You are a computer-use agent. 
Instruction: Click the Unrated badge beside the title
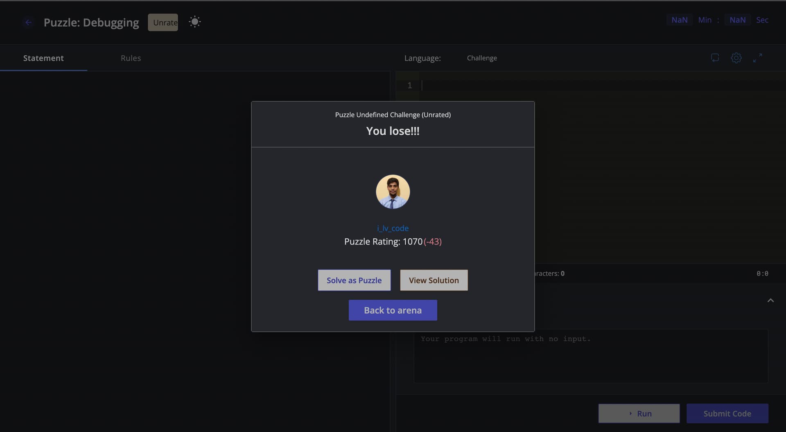pos(163,23)
